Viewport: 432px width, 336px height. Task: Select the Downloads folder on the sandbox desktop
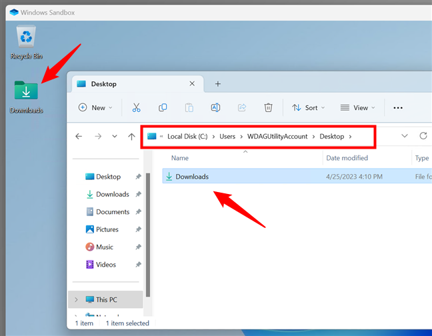(x=26, y=97)
